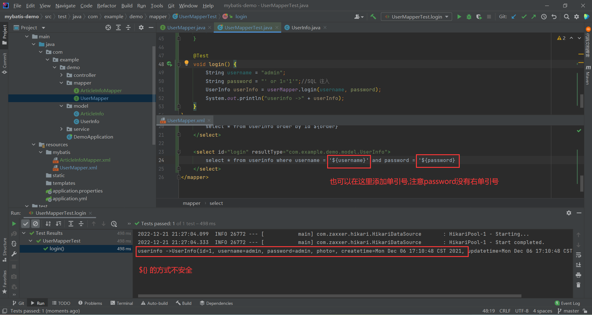The width and height of the screenshot is (592, 315).
Task: Click Git update project arrow icon
Action: [x=514, y=17]
